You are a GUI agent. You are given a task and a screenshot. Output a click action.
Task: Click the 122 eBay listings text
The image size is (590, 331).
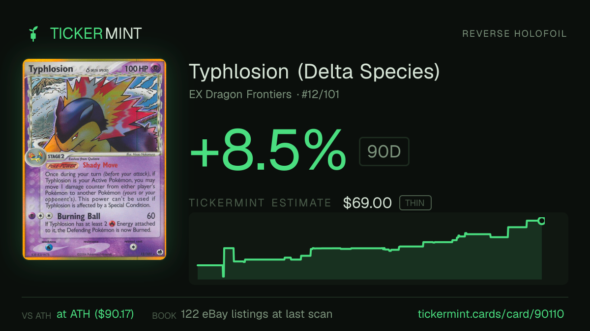point(256,314)
